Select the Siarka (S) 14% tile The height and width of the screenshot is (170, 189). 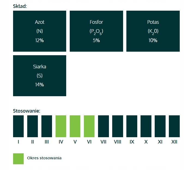coord(39,76)
